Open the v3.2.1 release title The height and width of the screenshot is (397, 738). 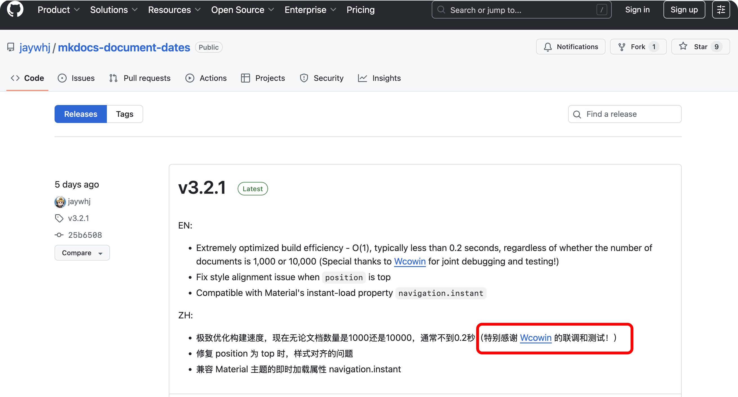(x=202, y=188)
